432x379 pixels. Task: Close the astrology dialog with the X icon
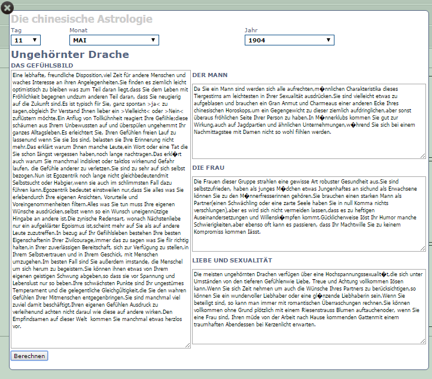[7, 8]
